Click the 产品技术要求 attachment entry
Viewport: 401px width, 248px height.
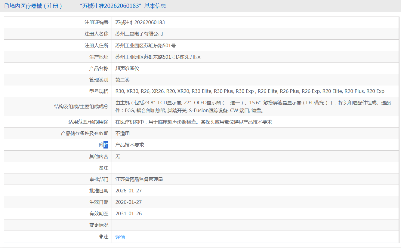130,145
